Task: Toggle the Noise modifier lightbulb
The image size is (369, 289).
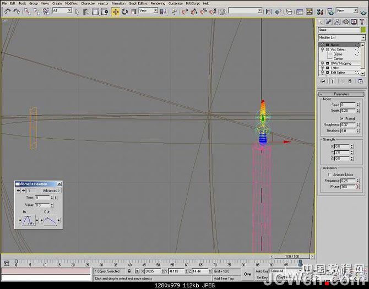Action: (x=322, y=45)
